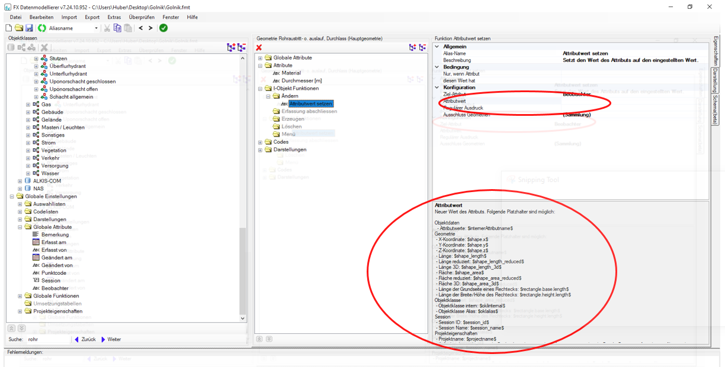Click the Weiter search button
This screenshot has height=367, width=725.
(111, 339)
